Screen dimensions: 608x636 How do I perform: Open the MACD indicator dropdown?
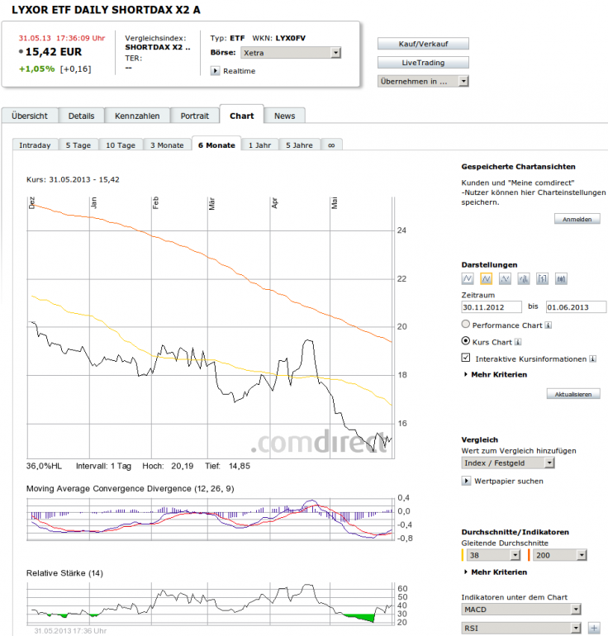click(521, 610)
